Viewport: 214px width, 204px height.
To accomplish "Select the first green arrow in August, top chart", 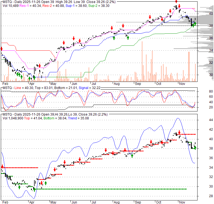I will coord(114,38).
